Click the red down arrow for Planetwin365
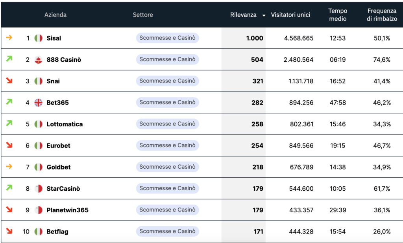 click(9, 209)
